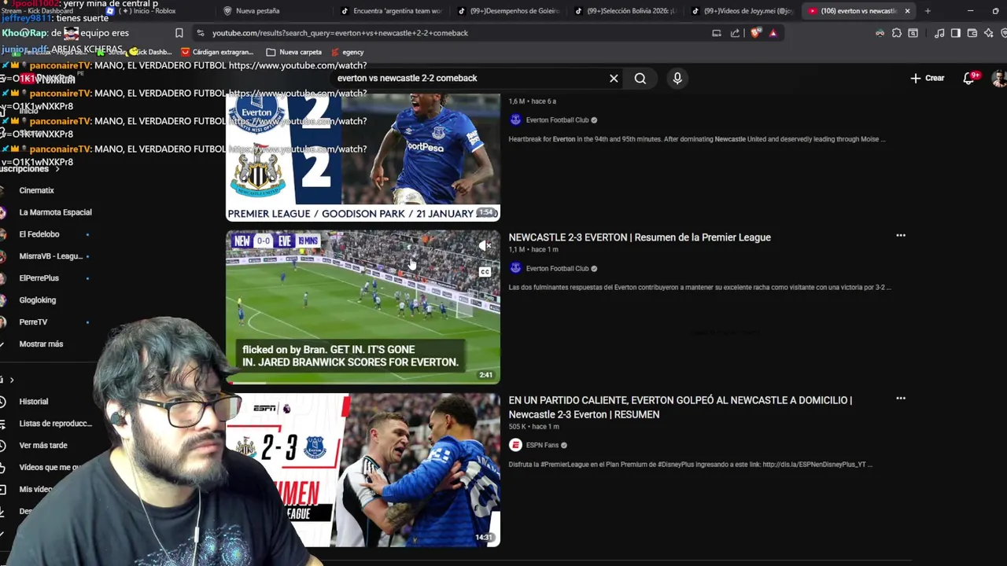The height and width of the screenshot is (566, 1007).
Task: Open Glogloking subscription
Action: 38,300
